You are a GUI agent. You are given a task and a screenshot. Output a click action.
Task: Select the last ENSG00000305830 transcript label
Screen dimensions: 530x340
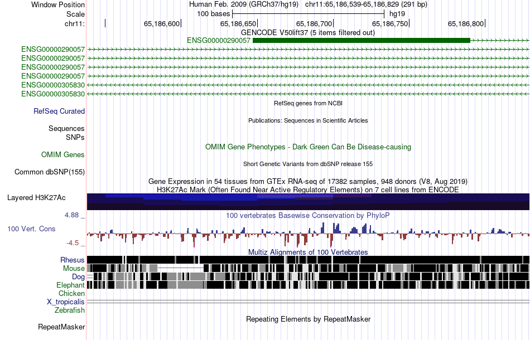coord(53,94)
